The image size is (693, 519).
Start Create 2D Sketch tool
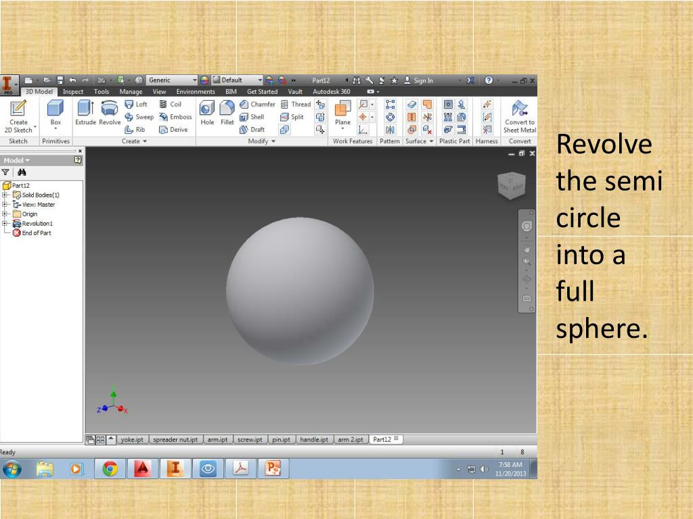point(18,116)
